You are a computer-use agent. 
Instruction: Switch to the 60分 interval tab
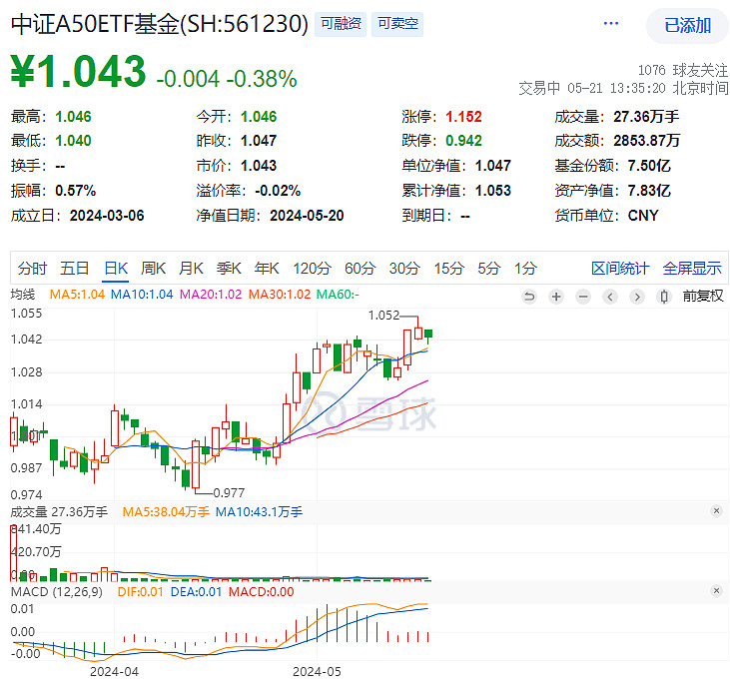(360, 269)
